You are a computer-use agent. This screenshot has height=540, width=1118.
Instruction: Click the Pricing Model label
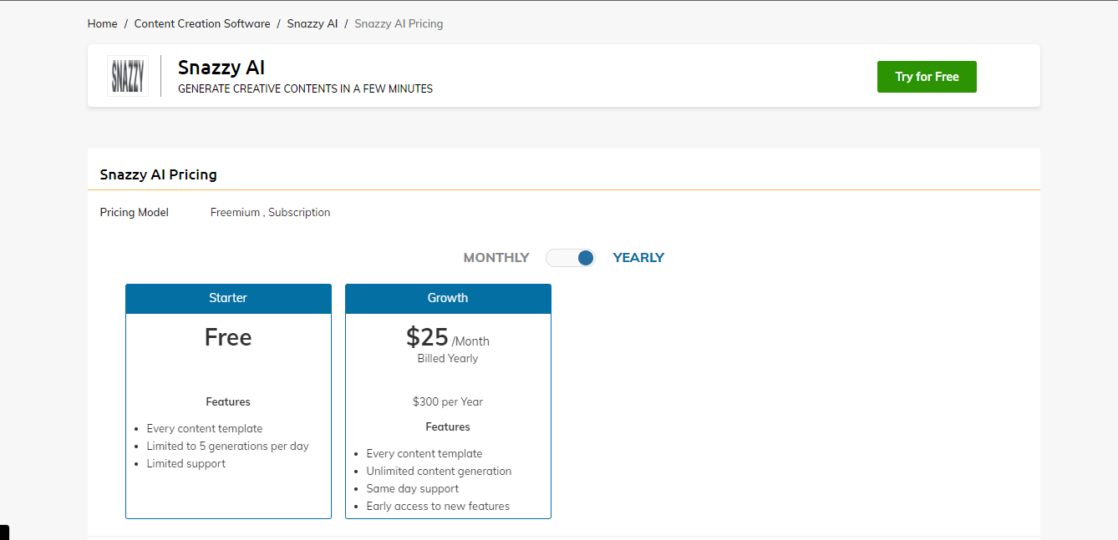point(135,213)
